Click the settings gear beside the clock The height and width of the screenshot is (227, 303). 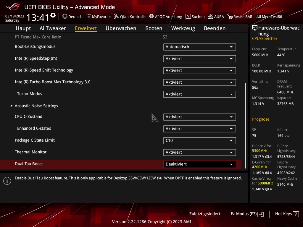pos(53,15)
